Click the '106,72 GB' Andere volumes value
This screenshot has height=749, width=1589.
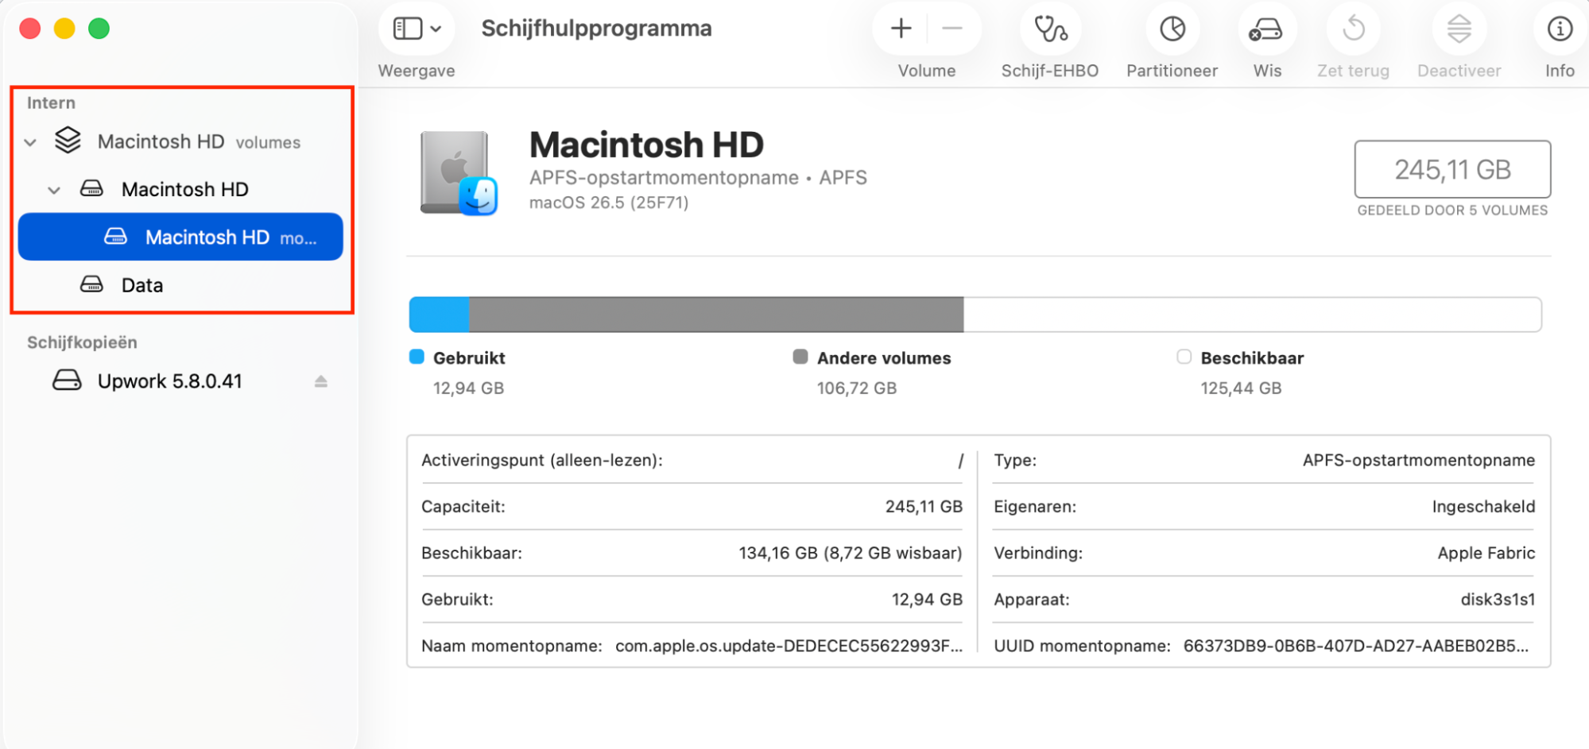pos(857,388)
